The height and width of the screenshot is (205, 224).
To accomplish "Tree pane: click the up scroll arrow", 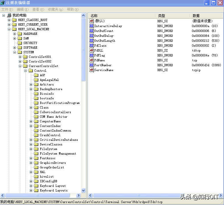I will tap(83, 16).
